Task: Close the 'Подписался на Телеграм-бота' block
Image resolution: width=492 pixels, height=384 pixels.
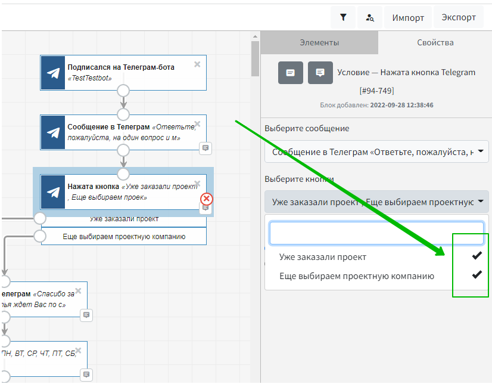Action: coord(197,64)
